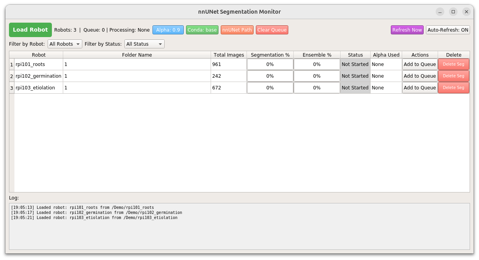479x260 pixels.
Task: Delete segmentation for rpi101_roots
Action: point(454,64)
